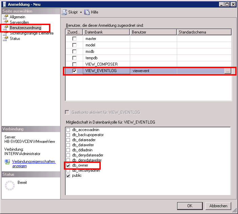
Task: Click the Skript toolbar icon
Action: pyautogui.click(x=64, y=12)
